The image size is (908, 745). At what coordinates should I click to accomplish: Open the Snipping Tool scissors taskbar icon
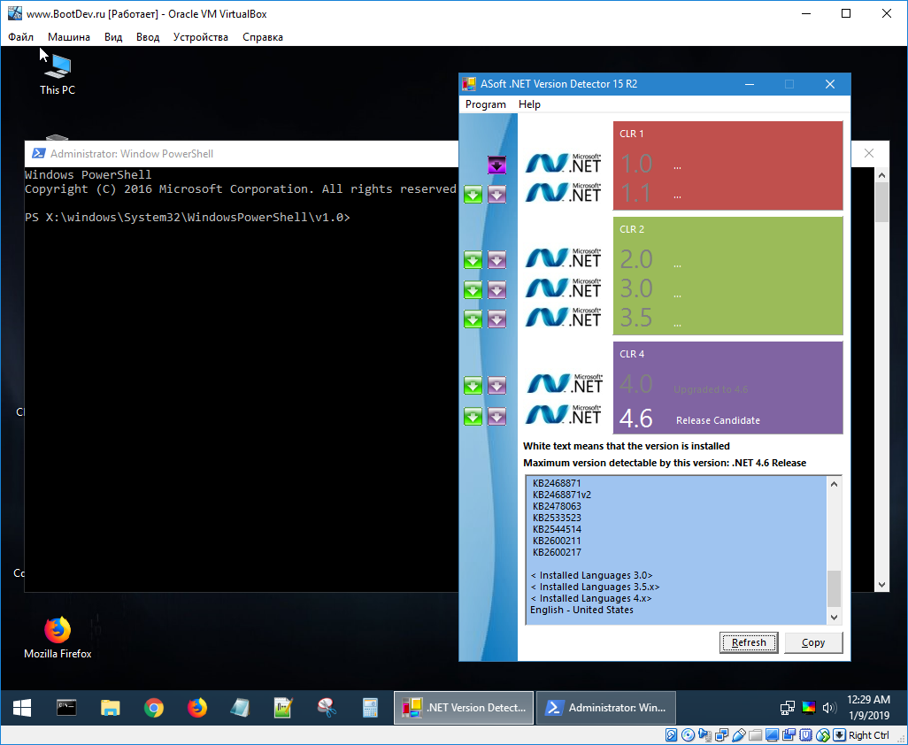pos(327,707)
